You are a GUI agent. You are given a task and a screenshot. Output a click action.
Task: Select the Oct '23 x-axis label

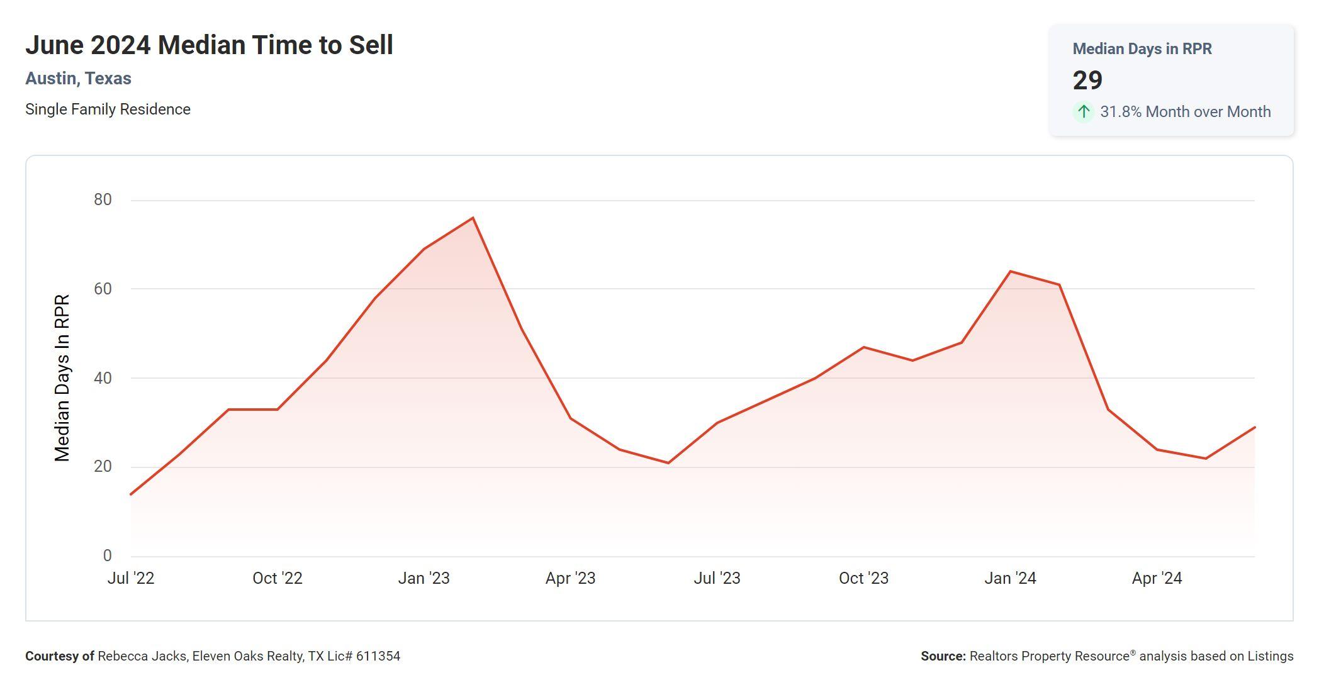coord(863,578)
